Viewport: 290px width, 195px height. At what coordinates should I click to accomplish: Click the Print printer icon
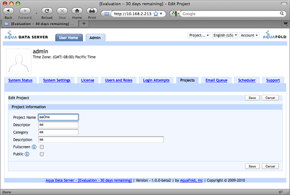click(x=92, y=11)
